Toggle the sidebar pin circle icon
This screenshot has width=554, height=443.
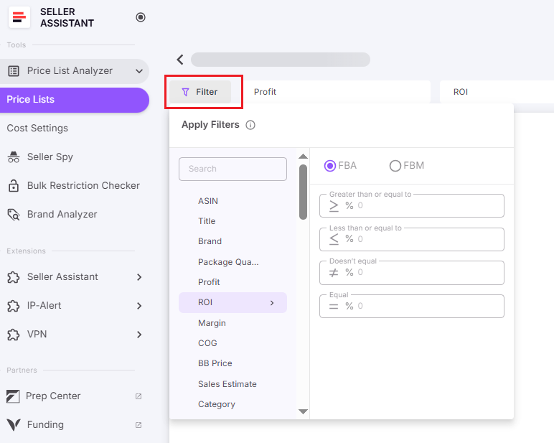(140, 17)
